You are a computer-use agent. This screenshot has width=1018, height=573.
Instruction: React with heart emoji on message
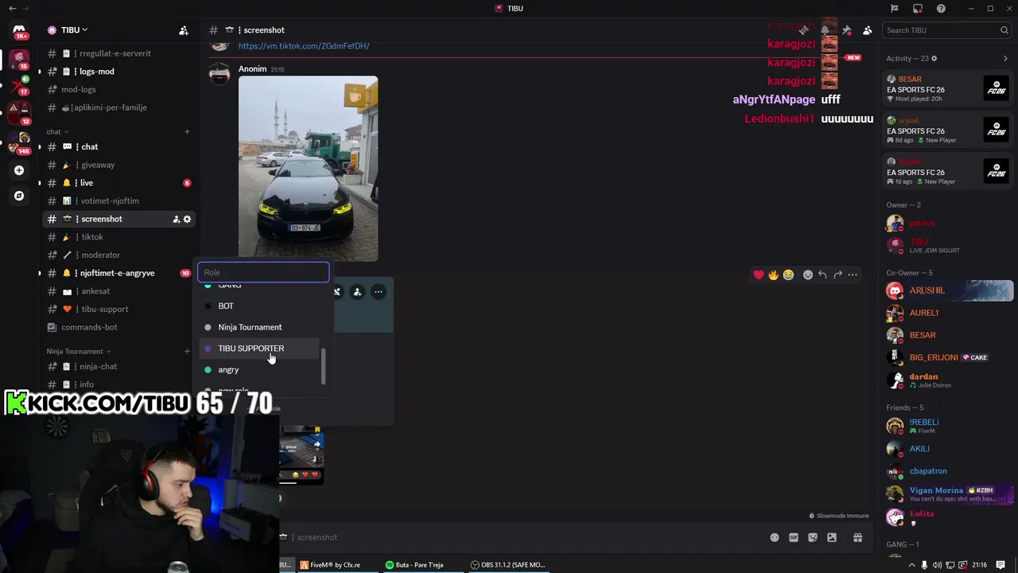tap(759, 275)
